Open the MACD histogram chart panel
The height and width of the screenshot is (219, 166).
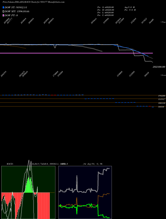[28, 192]
